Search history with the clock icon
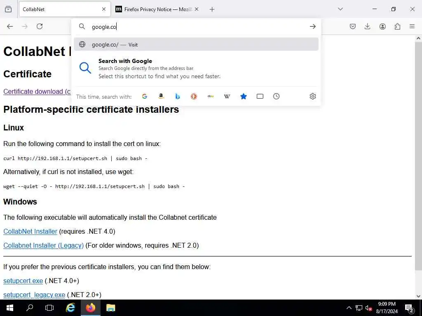Viewport: 422px width, 316px height. 277,96
